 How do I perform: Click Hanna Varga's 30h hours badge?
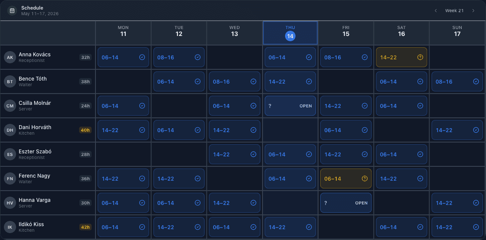coord(85,203)
